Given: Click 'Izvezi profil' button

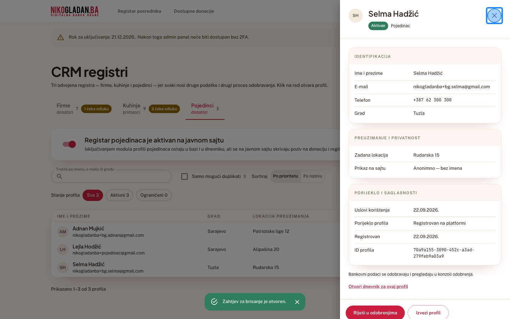Looking at the screenshot, I should [428, 313].
